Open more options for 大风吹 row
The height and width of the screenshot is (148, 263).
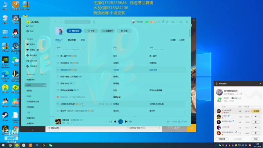110,104
